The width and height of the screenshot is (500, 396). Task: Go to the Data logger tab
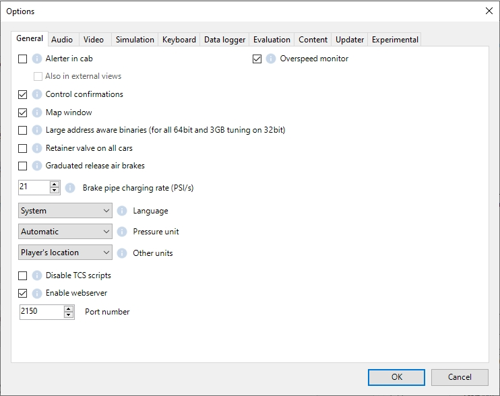(225, 40)
